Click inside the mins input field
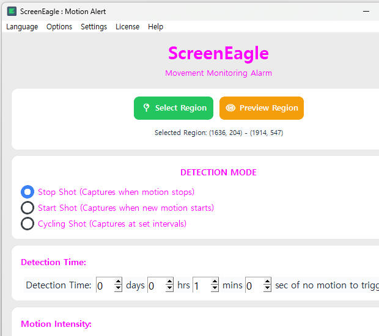Image resolution: width=379 pixels, height=336 pixels. (x=201, y=285)
